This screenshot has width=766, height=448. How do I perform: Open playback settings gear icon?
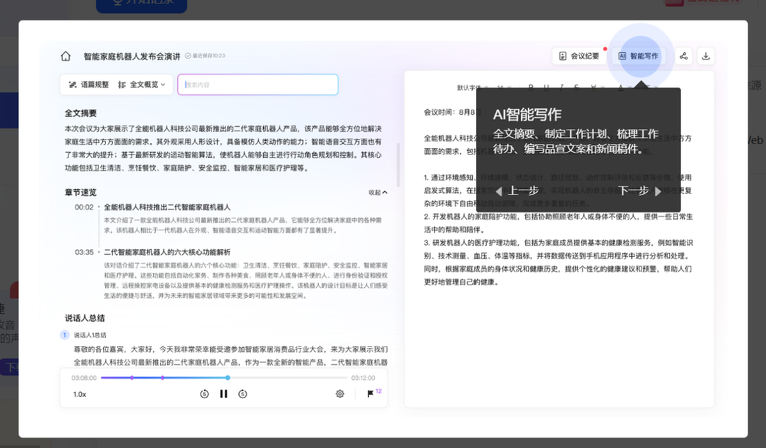[x=340, y=394]
